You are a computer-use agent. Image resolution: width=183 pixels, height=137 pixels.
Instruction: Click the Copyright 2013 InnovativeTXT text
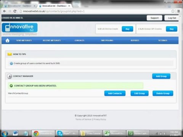tap(91, 116)
